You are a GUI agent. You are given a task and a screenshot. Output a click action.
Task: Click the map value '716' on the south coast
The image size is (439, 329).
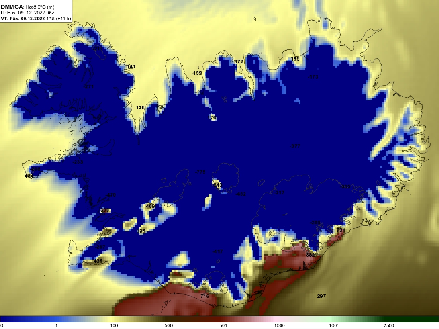205,296
